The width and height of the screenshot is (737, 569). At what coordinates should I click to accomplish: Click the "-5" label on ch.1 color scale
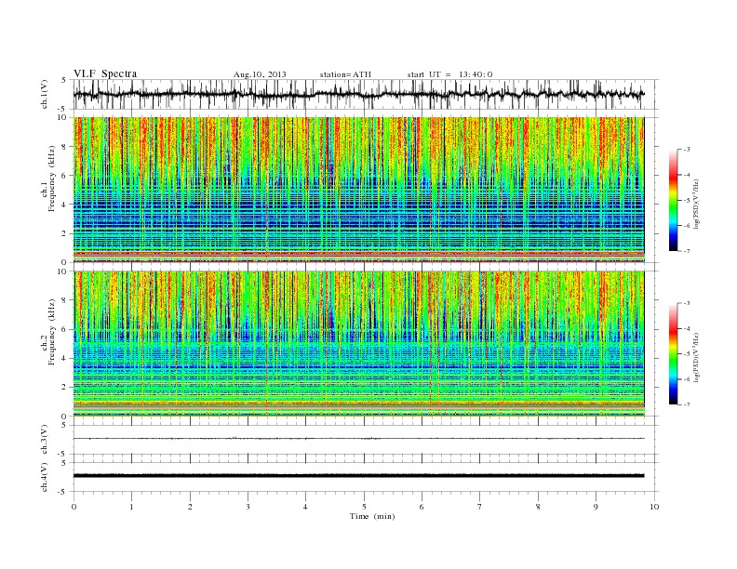(687, 201)
